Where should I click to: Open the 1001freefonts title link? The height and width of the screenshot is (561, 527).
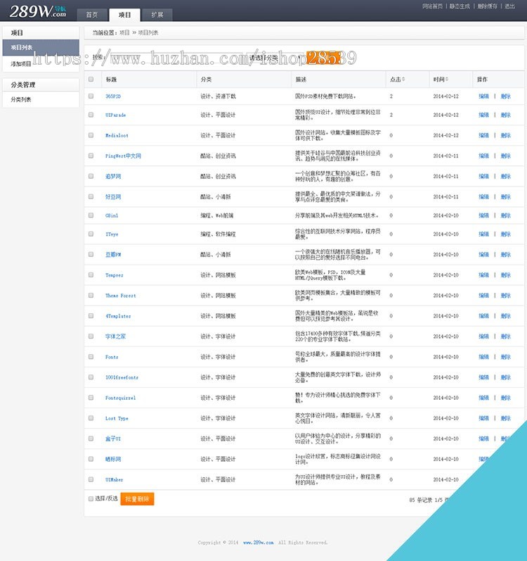pyautogui.click(x=122, y=377)
